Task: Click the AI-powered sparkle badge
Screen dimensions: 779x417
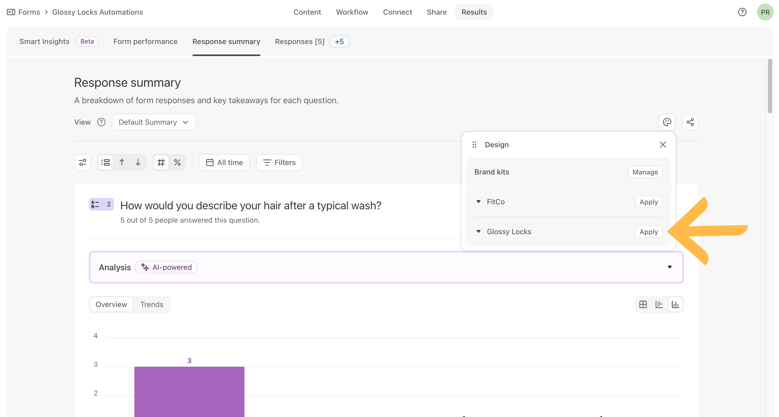Action: click(166, 267)
